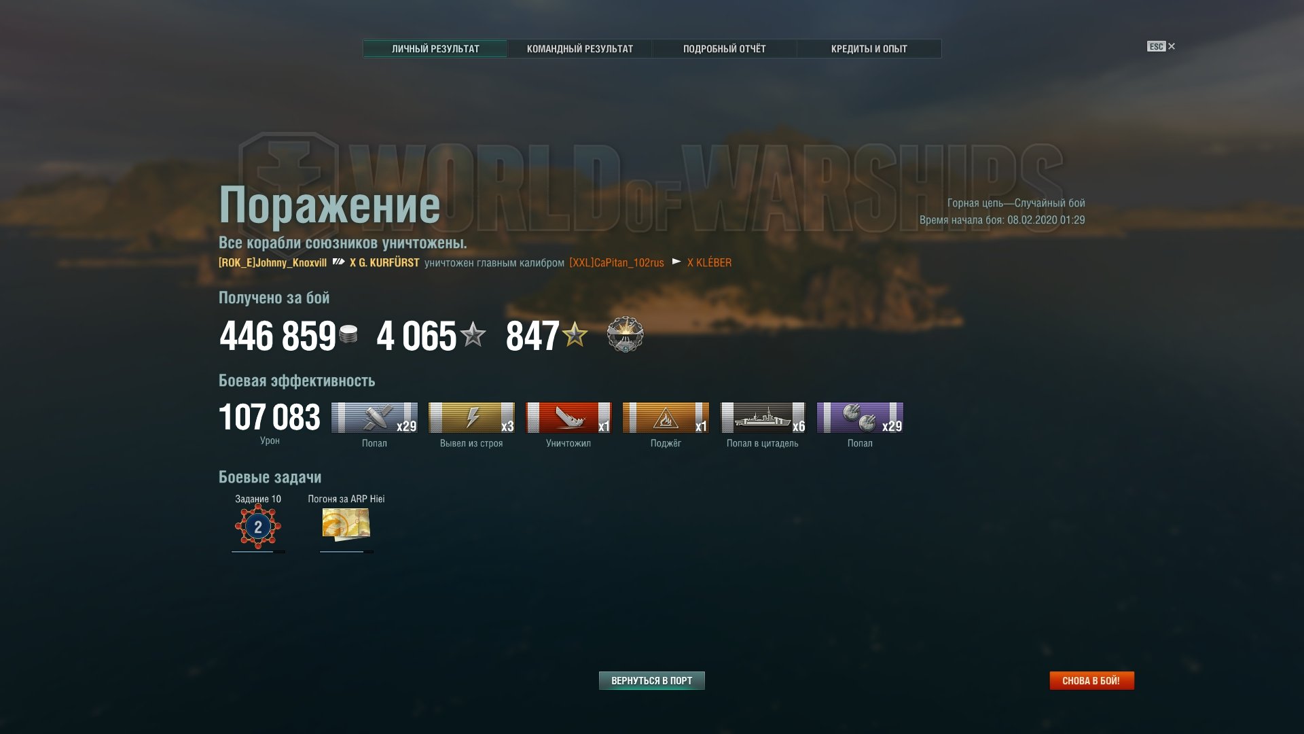Open the 'Погоня за ARP Hiei' mission icon

click(346, 525)
